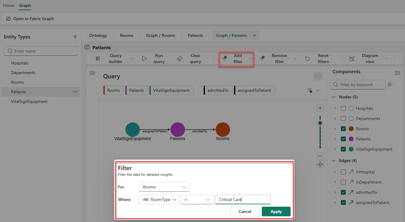Screen dimensions: 405x222
Task: Toggle the left side panel in query area
Action: pos(92,73)
